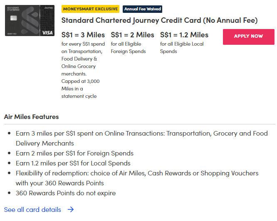Viewport: 277px width, 221px height.
Task: Click the 360 Rewards Points do not expire bullet
Action: point(66,193)
